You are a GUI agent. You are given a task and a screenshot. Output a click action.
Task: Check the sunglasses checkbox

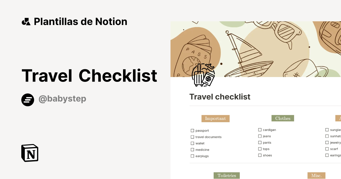point(327,130)
